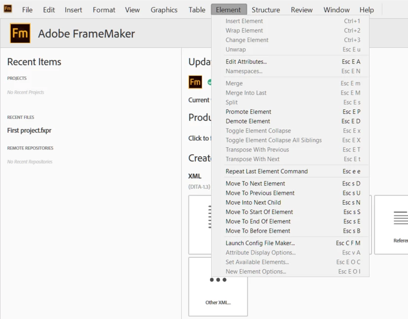
Task: Open recent file First project.fxpr
Action: tap(29, 131)
